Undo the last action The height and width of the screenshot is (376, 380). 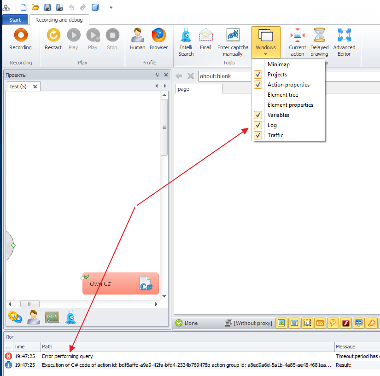click(71, 7)
